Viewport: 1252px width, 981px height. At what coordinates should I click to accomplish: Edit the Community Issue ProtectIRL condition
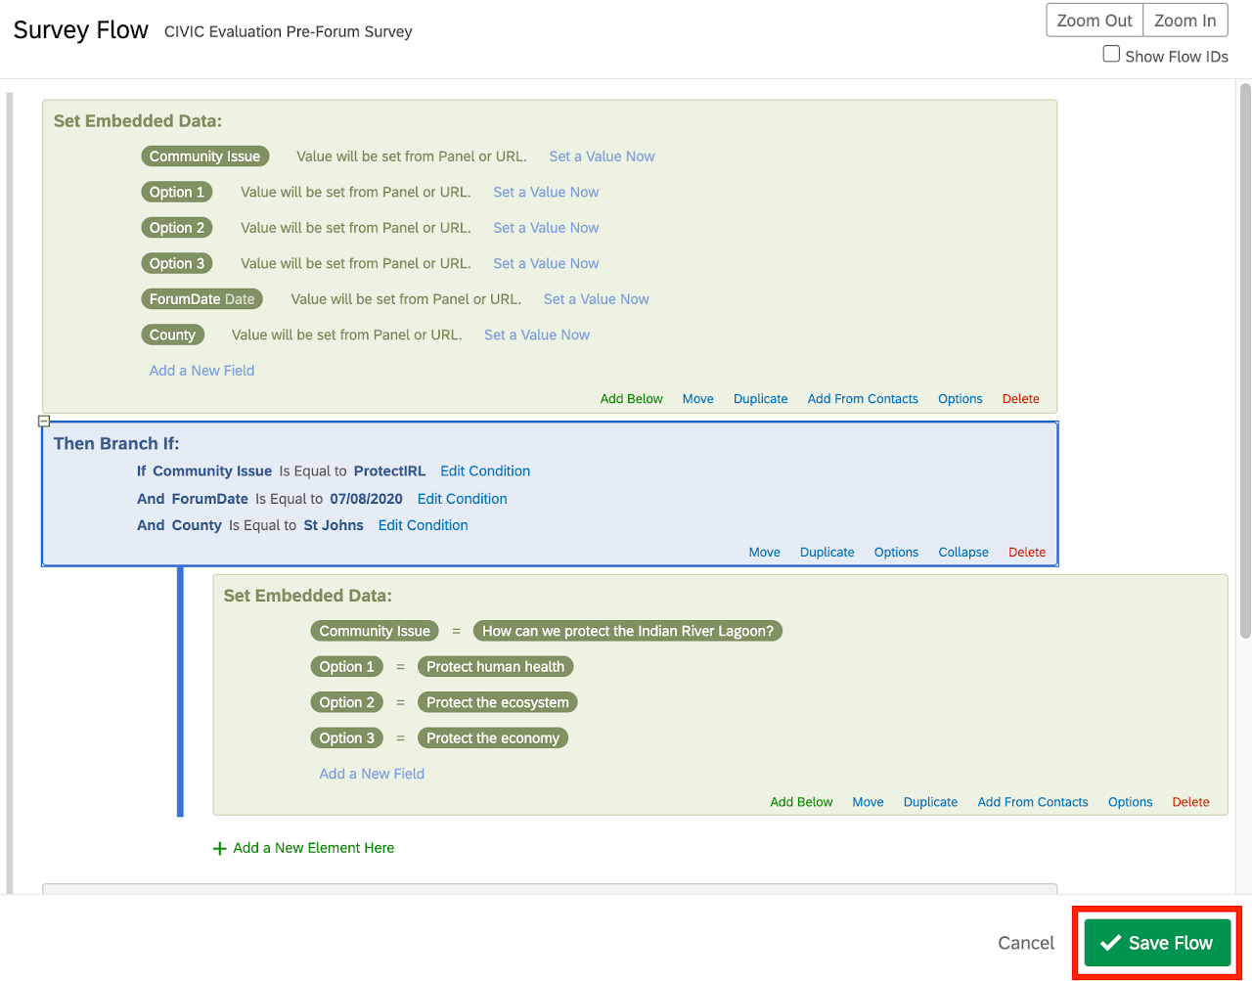484,471
